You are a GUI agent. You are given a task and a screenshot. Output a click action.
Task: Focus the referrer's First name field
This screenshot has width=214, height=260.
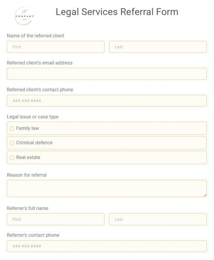(56, 219)
